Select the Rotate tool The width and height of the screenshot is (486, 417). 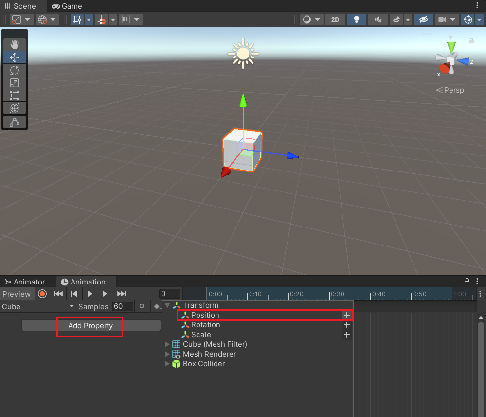(14, 70)
